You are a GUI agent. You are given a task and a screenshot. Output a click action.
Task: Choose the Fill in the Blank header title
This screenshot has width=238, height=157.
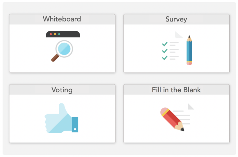(176, 90)
